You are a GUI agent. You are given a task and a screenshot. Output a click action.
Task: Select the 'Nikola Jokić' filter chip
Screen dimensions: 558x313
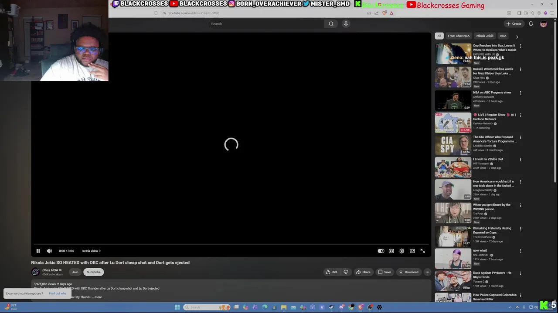(485, 36)
